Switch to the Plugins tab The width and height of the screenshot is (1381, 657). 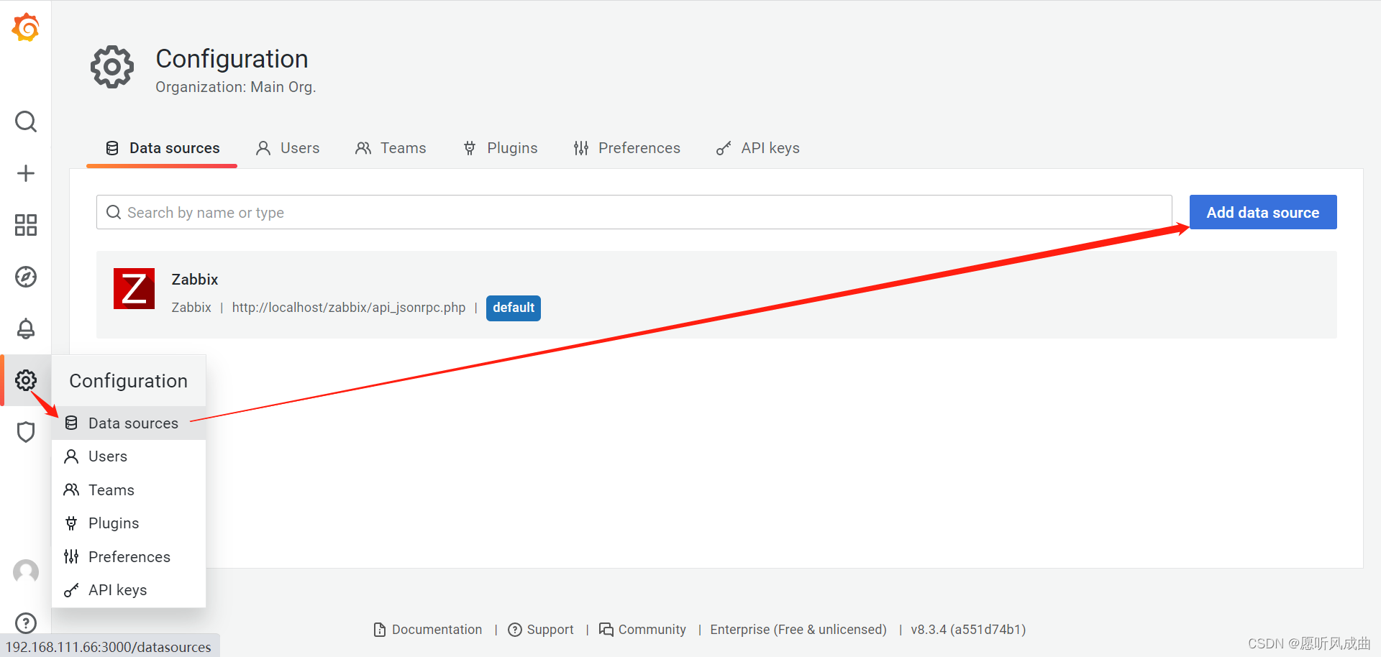point(500,148)
